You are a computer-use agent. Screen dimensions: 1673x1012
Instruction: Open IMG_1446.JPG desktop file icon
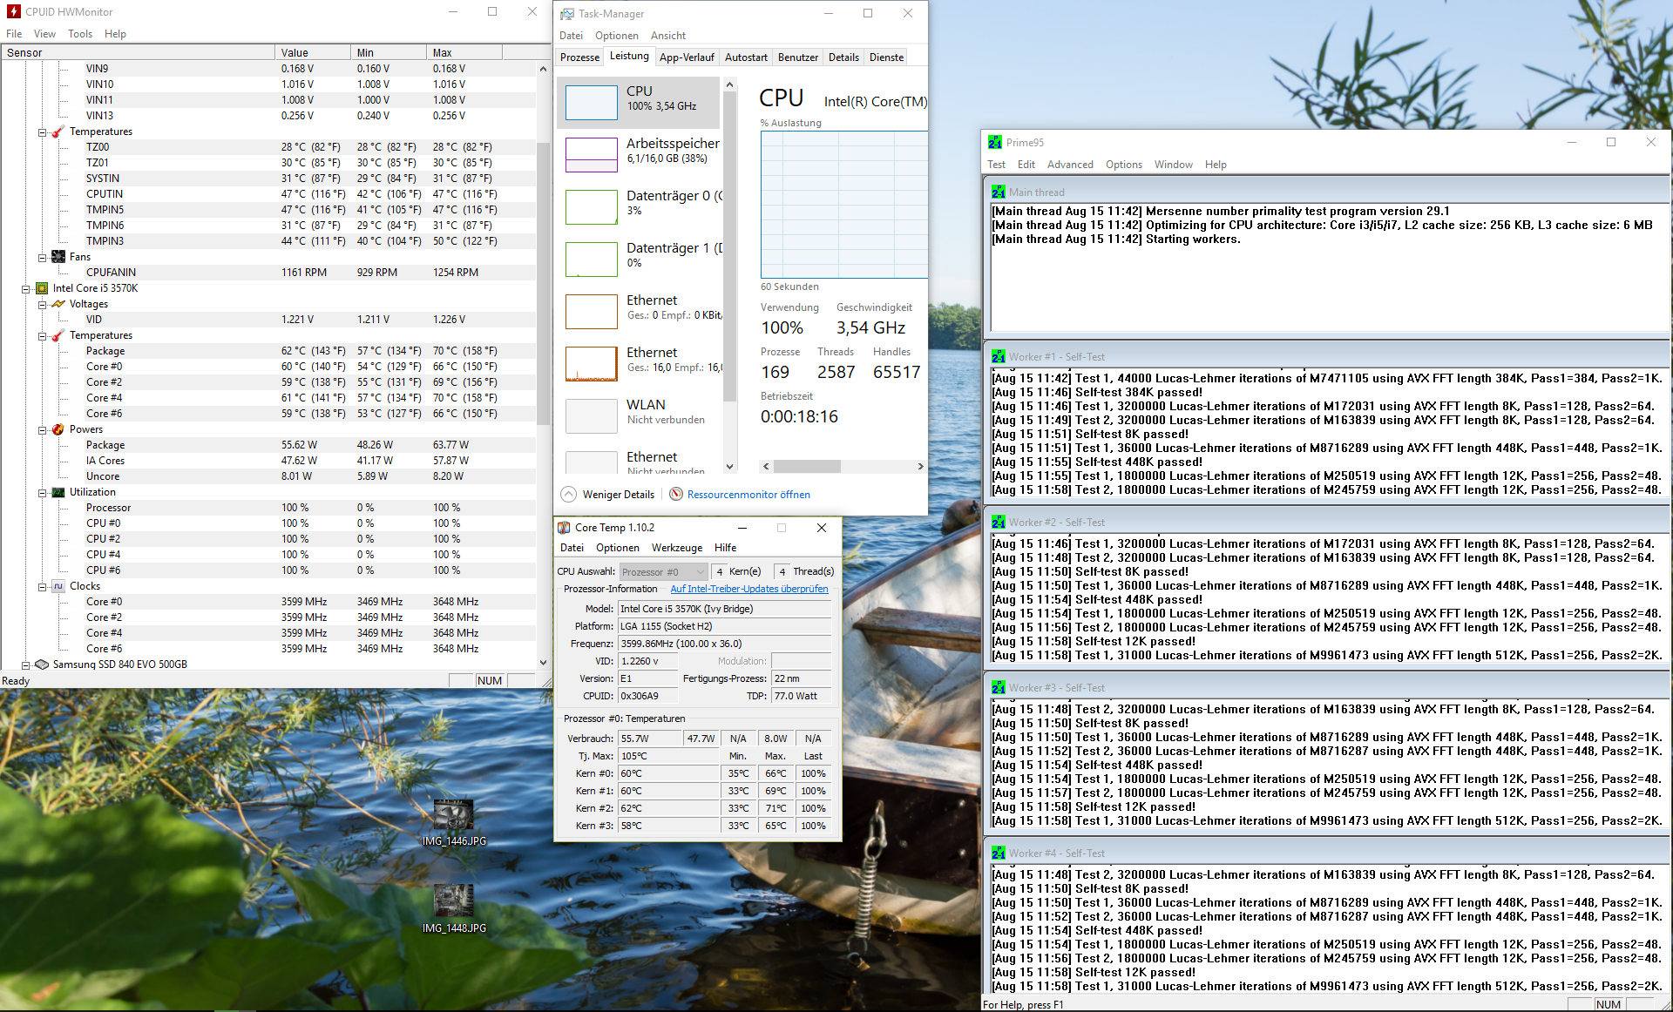[x=454, y=815]
